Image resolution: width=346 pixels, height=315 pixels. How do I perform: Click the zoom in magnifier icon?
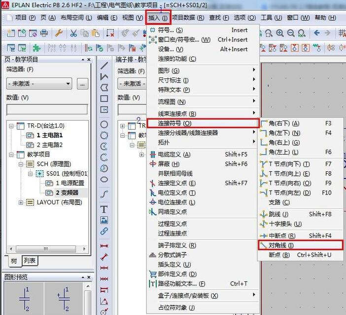[280, 33]
